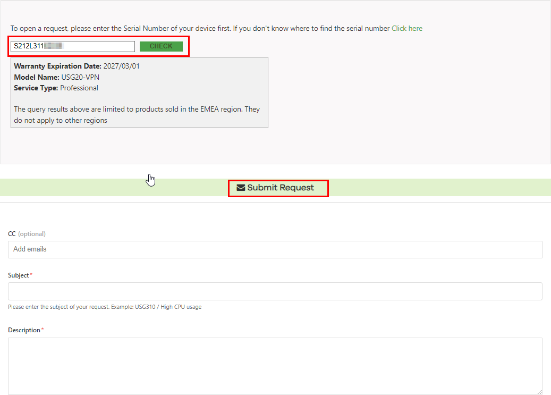Click the Subject required label
This screenshot has width=551, height=395.
pos(19,275)
